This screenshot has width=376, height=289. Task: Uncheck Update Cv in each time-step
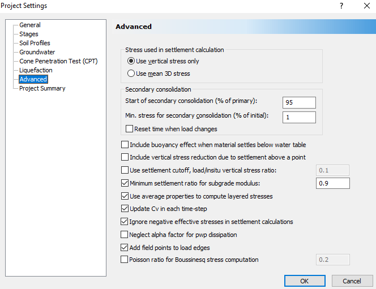point(125,209)
